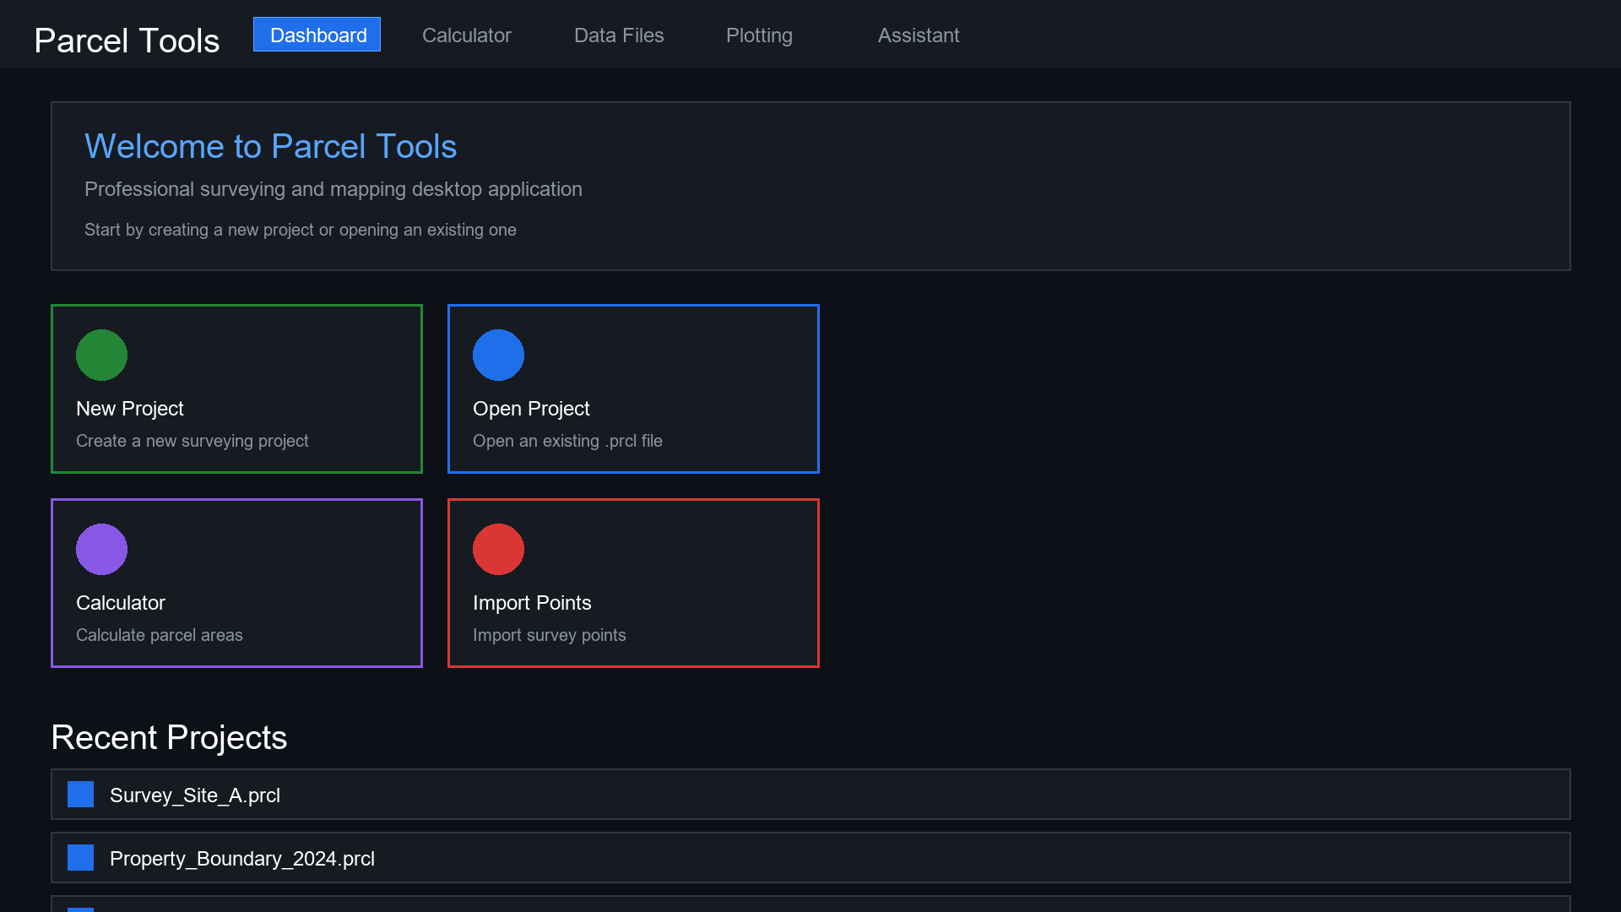
Task: Click the blue file icon beside Property_Boundary_2024.prcl
Action: 80,857
